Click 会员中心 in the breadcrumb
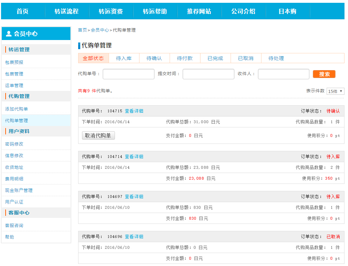 pyautogui.click(x=100, y=30)
